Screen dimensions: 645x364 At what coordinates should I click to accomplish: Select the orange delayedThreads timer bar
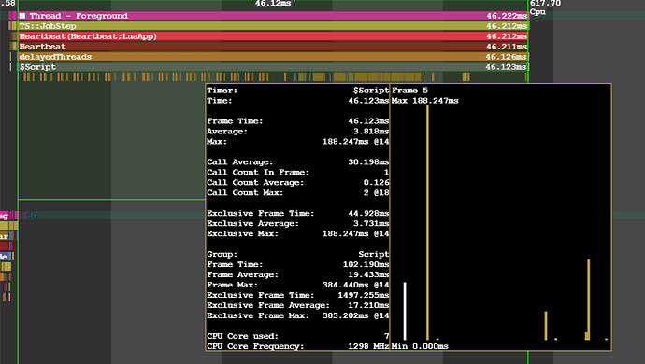click(x=273, y=57)
